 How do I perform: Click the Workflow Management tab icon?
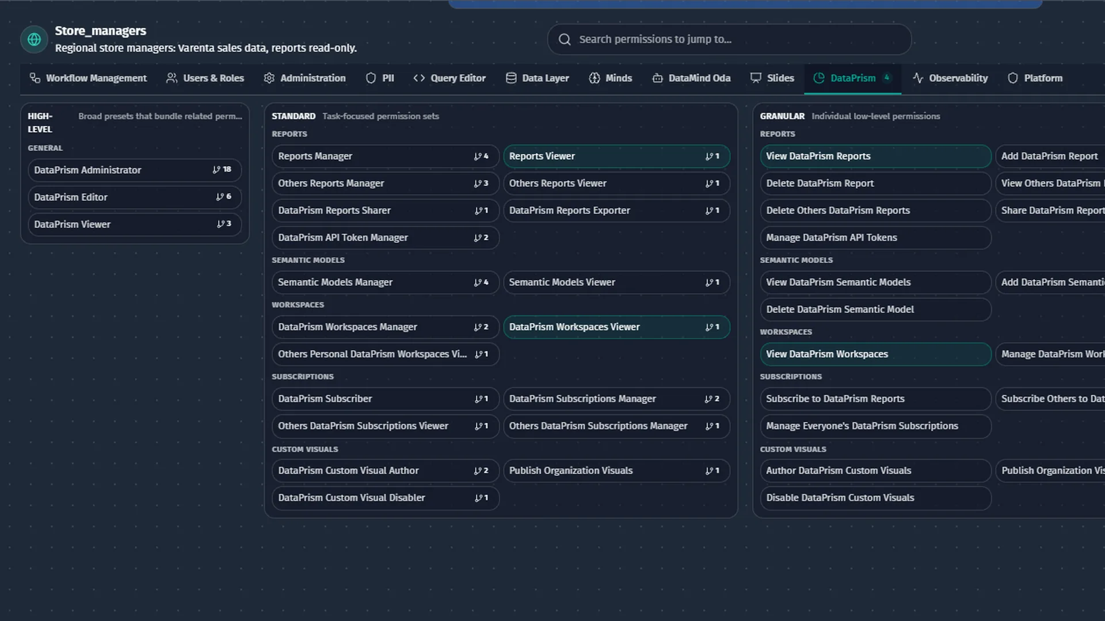point(35,78)
